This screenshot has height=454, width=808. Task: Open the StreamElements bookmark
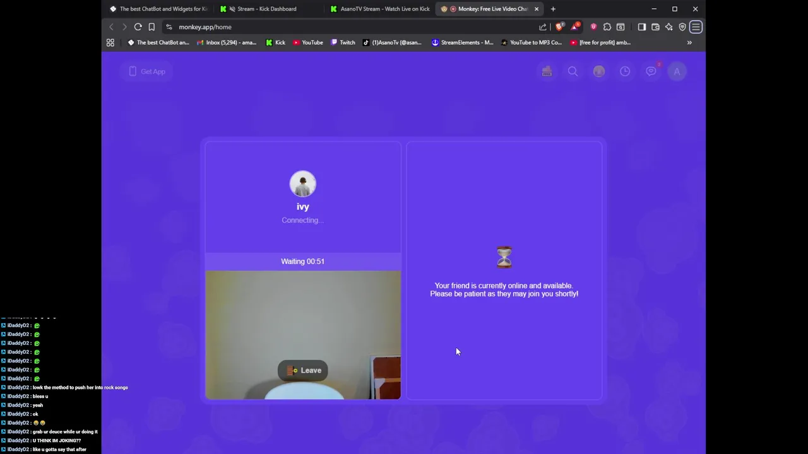pos(463,42)
